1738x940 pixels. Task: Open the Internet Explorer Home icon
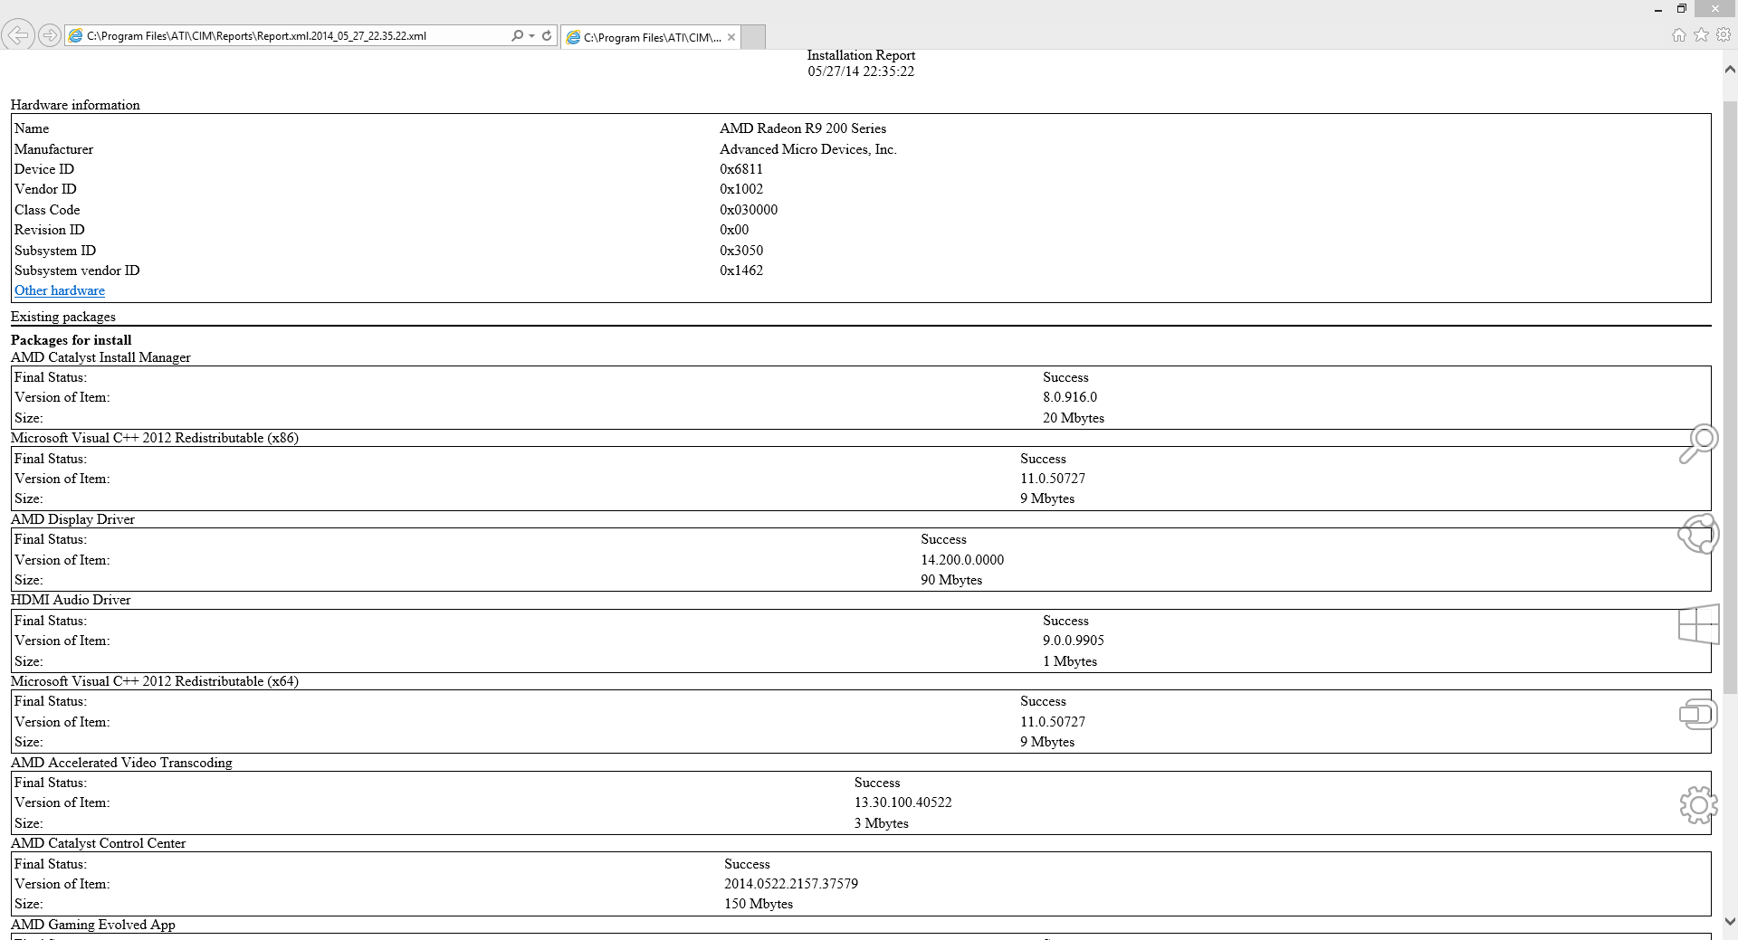click(x=1679, y=35)
